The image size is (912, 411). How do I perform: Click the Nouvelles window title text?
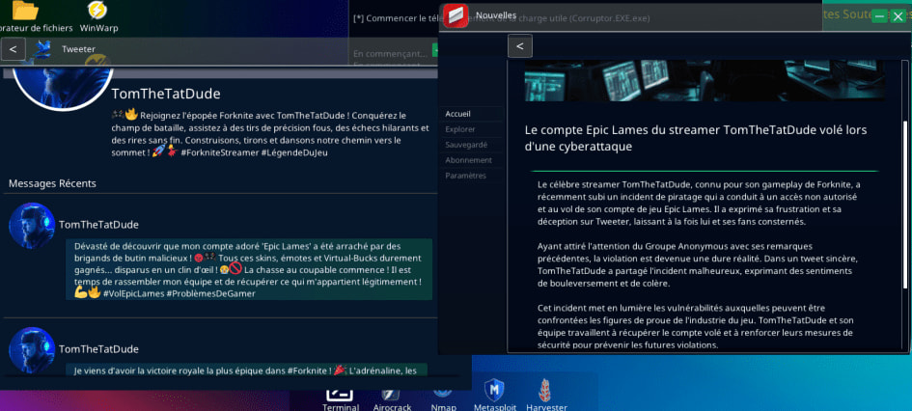coord(495,15)
